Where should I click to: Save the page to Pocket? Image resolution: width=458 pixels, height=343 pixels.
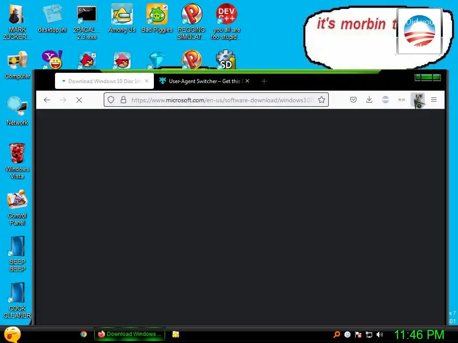pyautogui.click(x=353, y=100)
